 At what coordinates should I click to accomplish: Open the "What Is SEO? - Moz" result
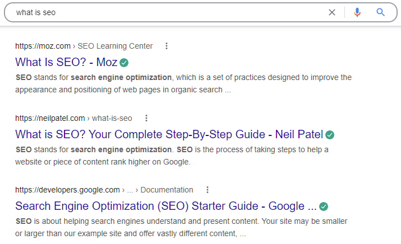[66, 62]
